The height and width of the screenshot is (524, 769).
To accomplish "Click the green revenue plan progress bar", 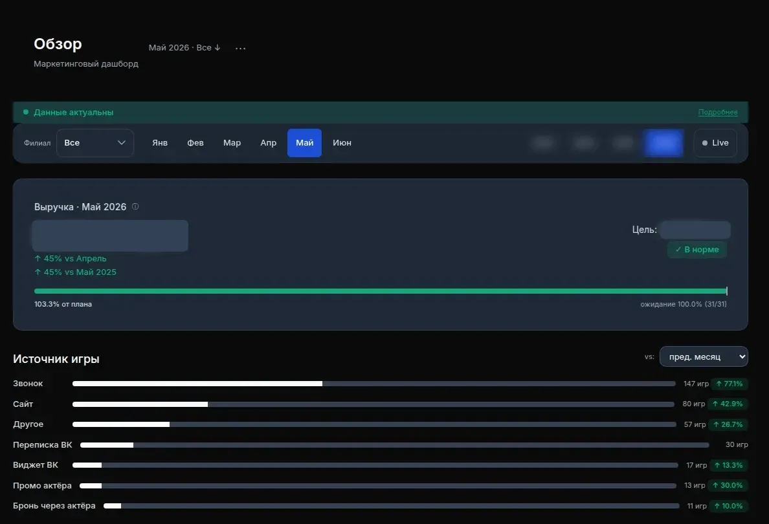I will point(381,291).
